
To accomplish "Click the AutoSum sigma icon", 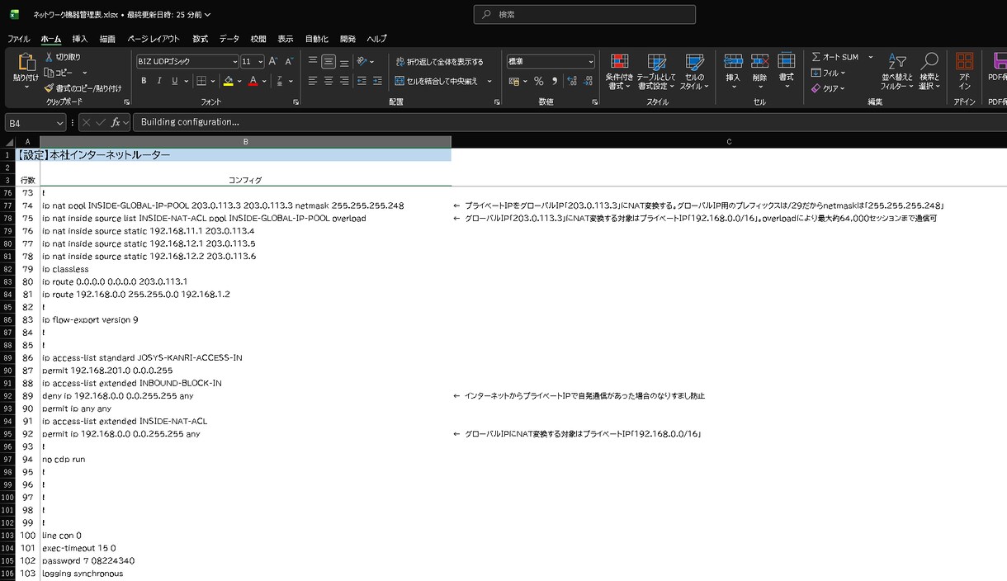I will click(x=816, y=57).
